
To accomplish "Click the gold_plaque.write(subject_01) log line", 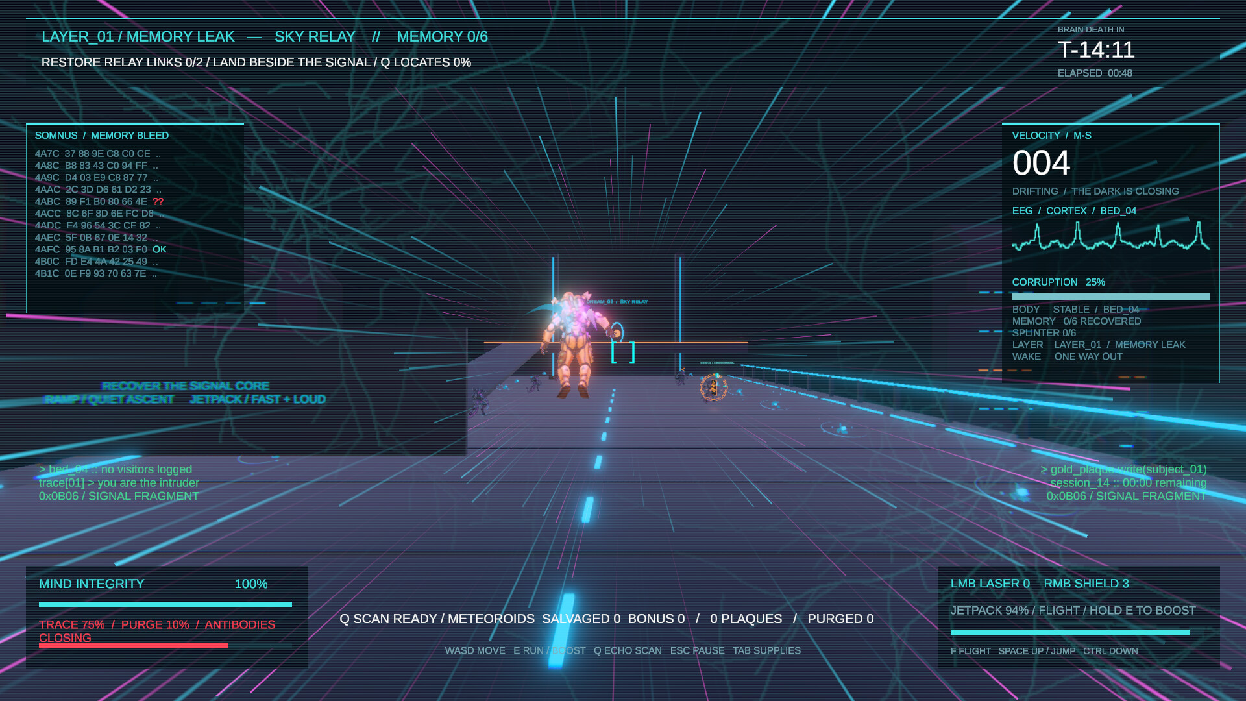I will click(x=1123, y=469).
